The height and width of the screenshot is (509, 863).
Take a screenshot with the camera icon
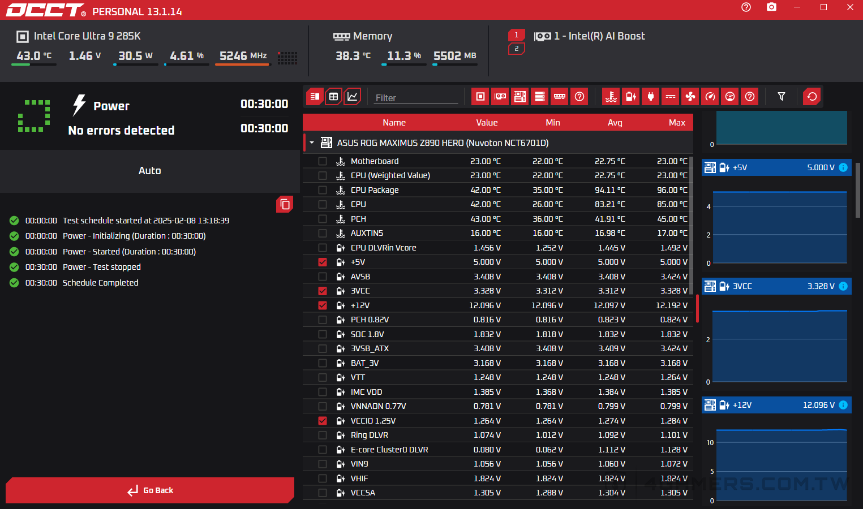click(771, 7)
